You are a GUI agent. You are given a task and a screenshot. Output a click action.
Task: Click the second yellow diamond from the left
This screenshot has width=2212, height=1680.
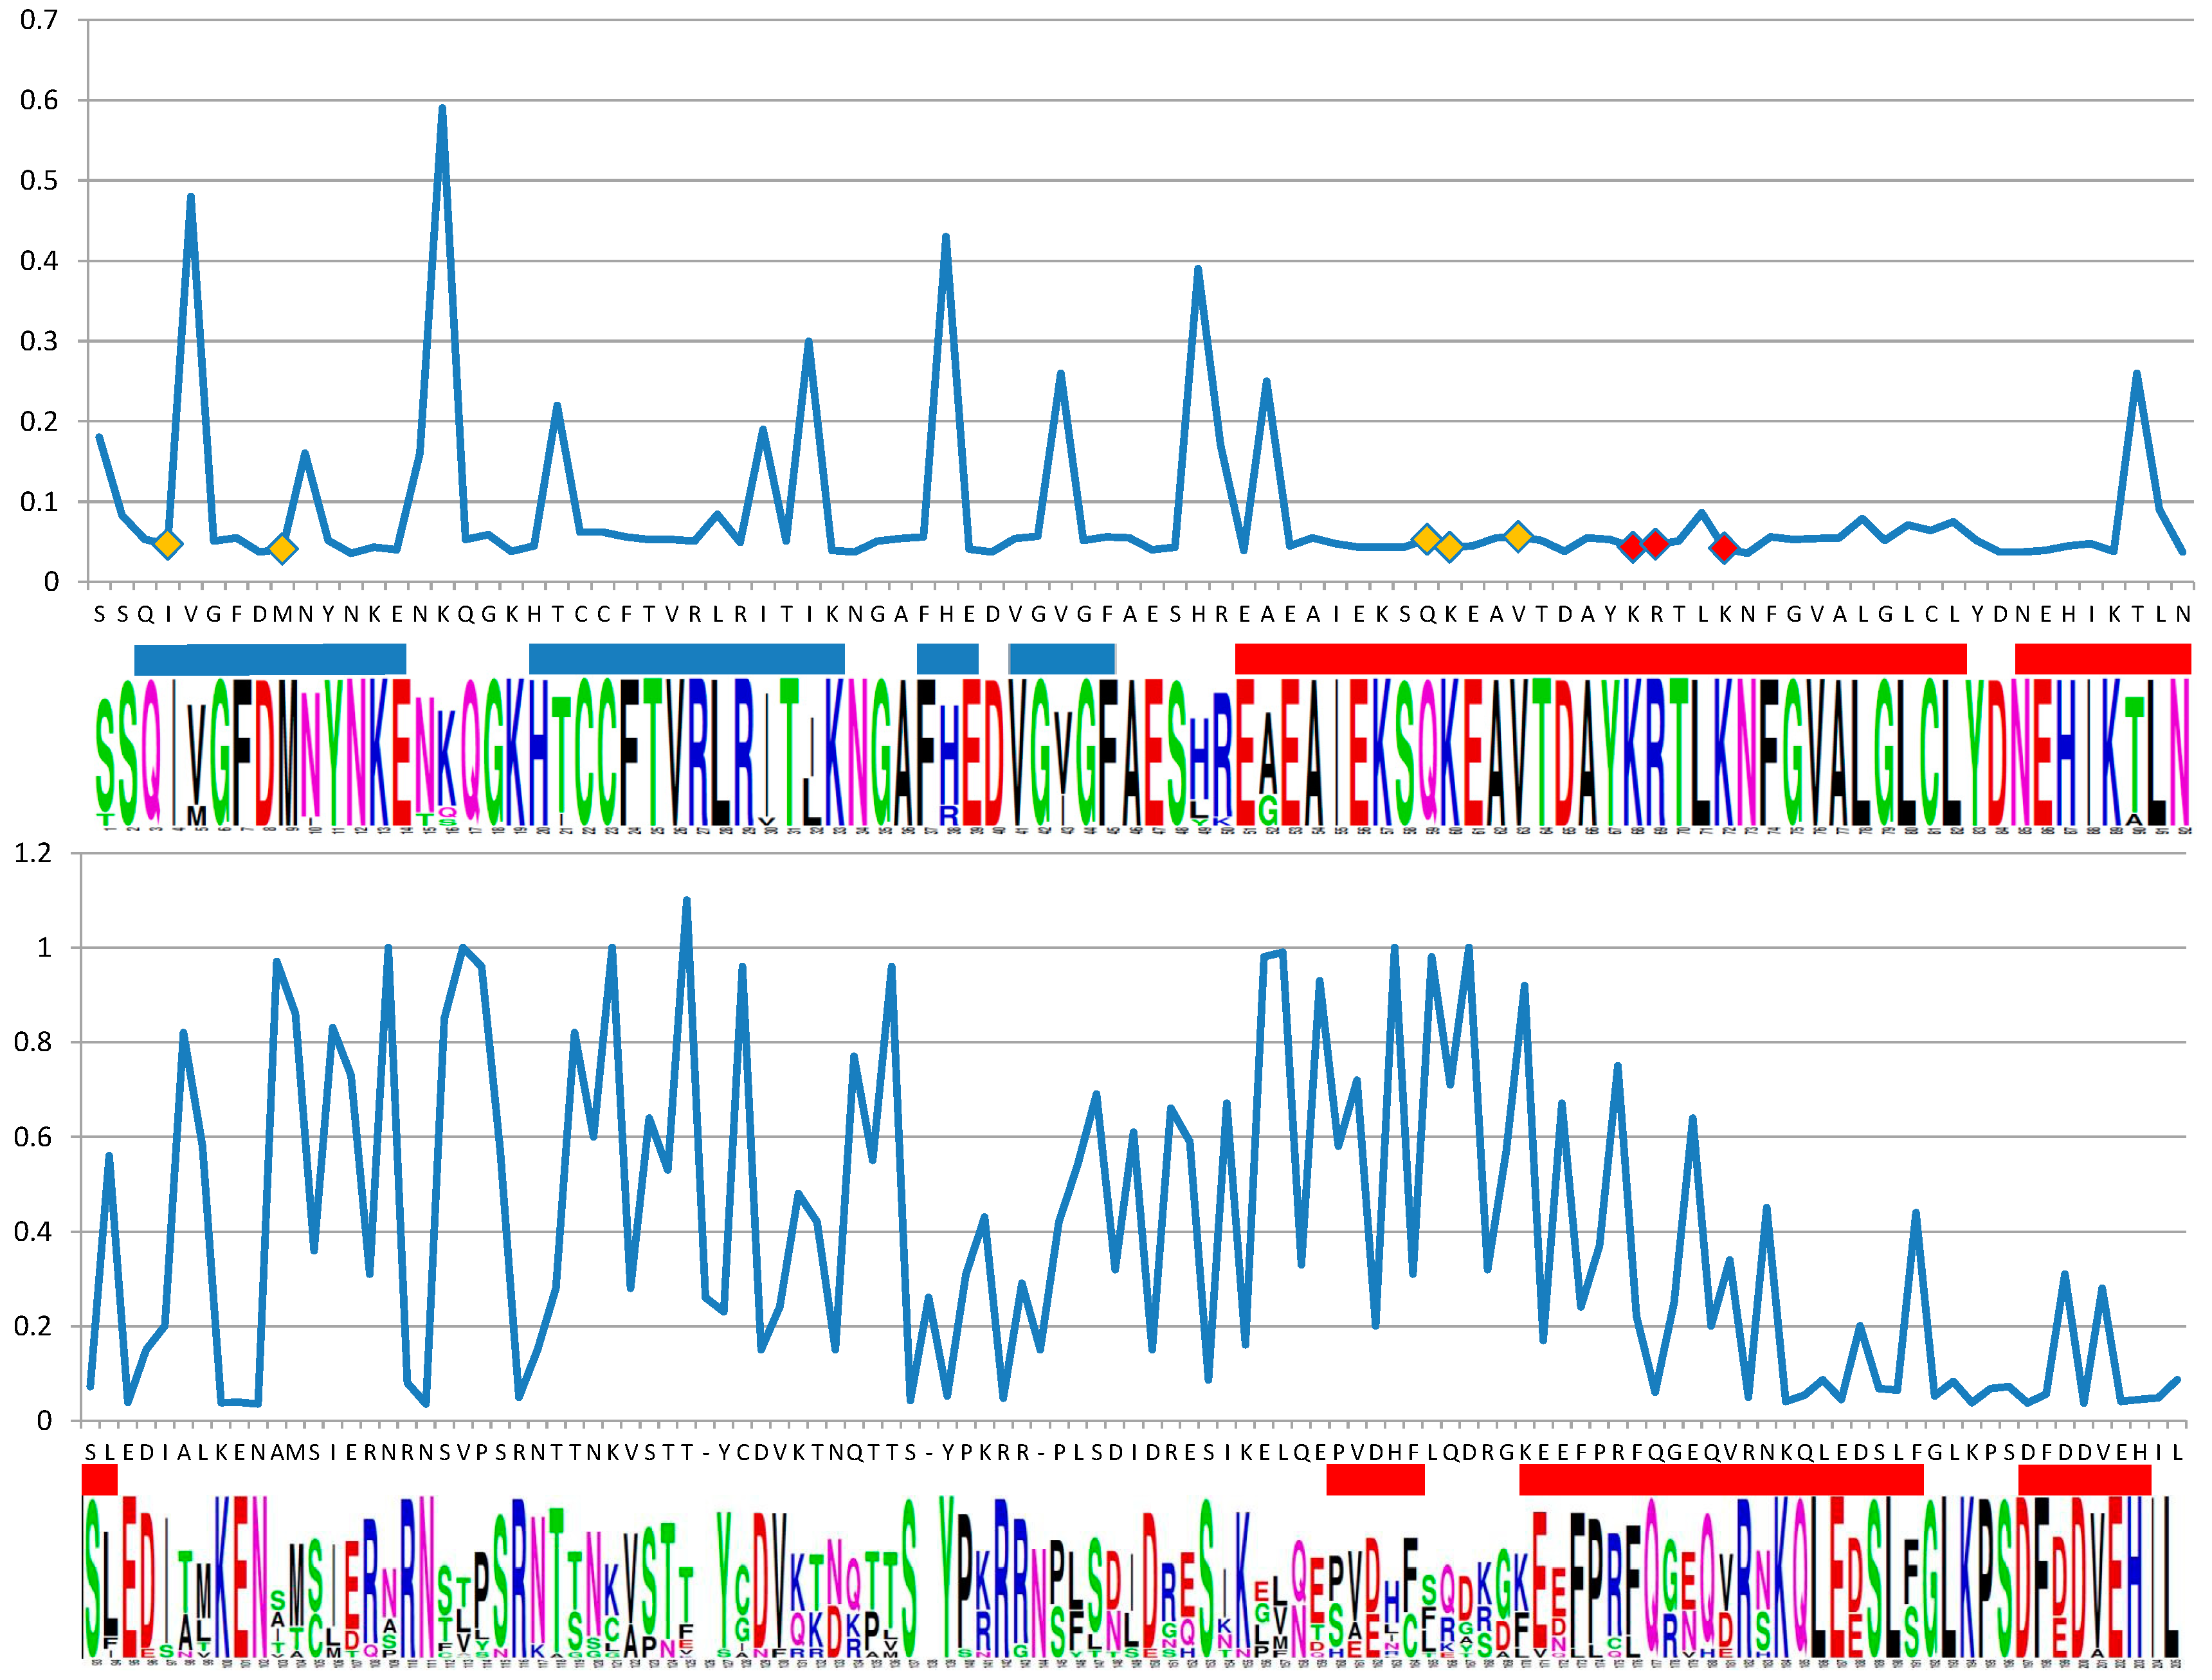[x=283, y=548]
